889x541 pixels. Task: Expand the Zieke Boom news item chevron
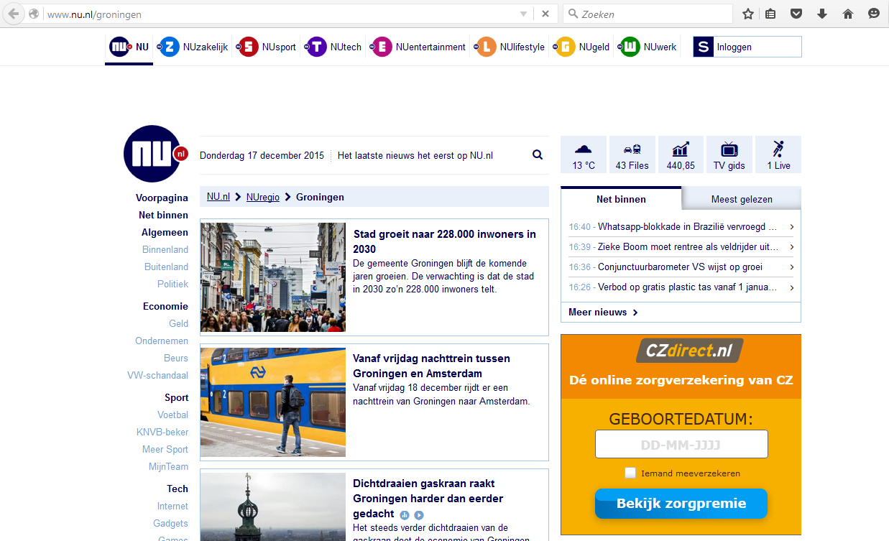coord(792,246)
